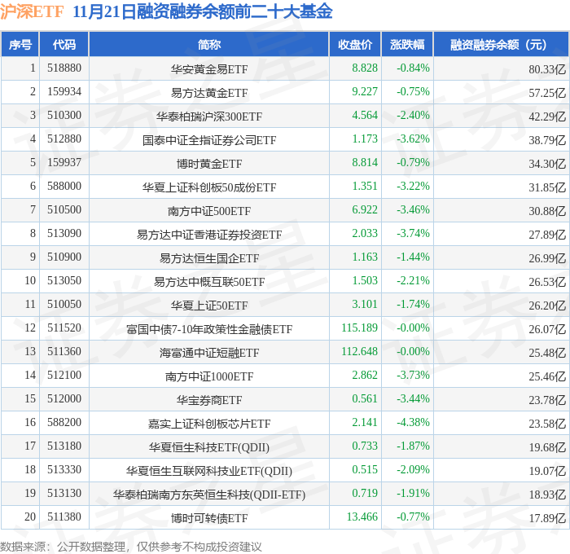Viewport: 570px width, 554px height.
Task: Click the 涨跌幅 column header
Action: point(407,44)
